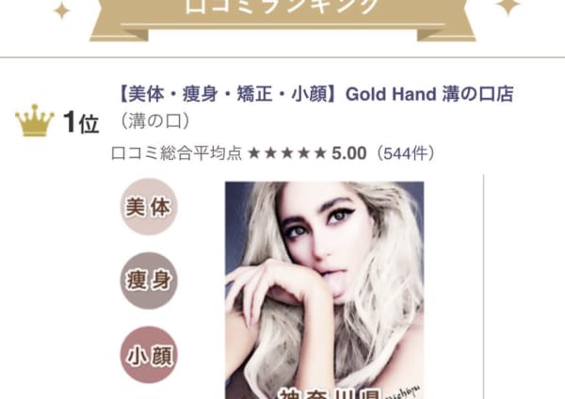Click the 口コミ総合平均点 label
This screenshot has height=399, width=565.
(176, 153)
